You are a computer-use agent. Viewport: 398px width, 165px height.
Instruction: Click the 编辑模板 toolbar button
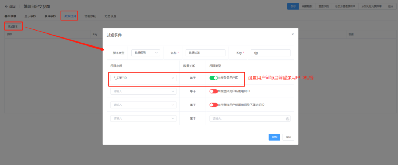(307, 7)
